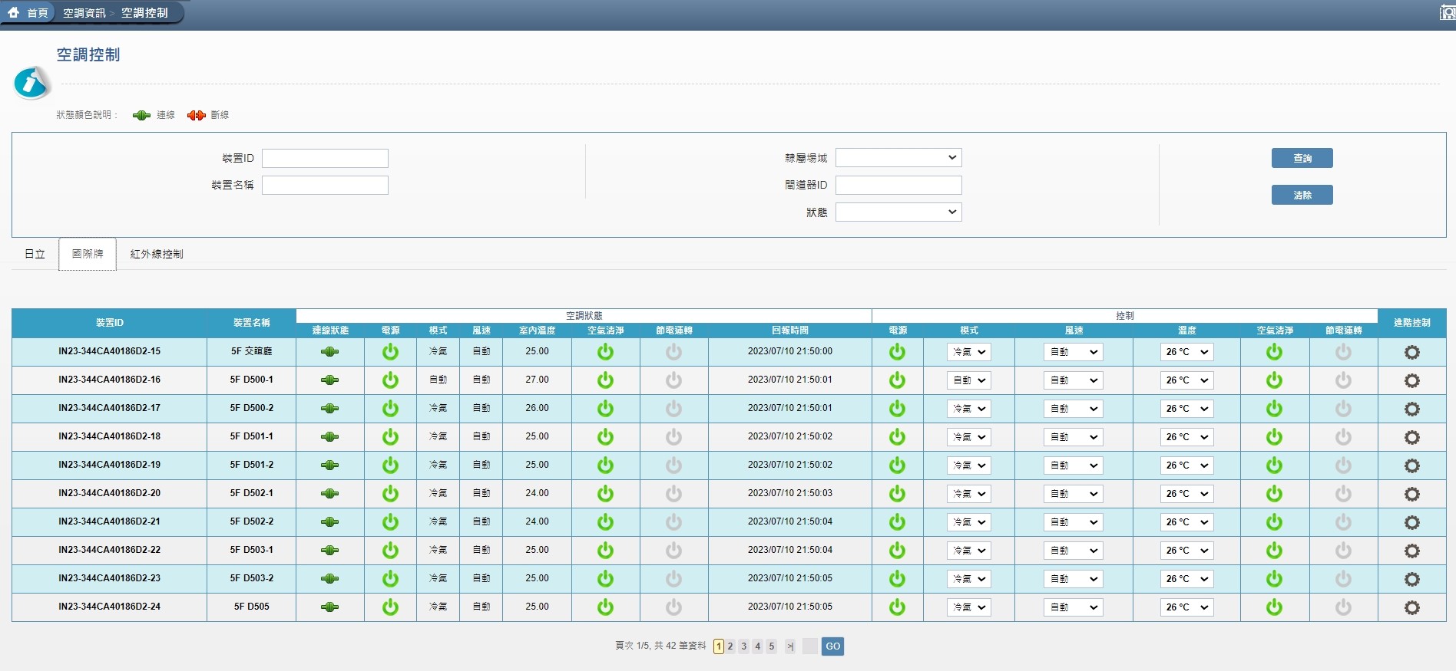This screenshot has width=1456, height=671.
Task: Click status air-clean icon for 5F D505
Action: [605, 607]
